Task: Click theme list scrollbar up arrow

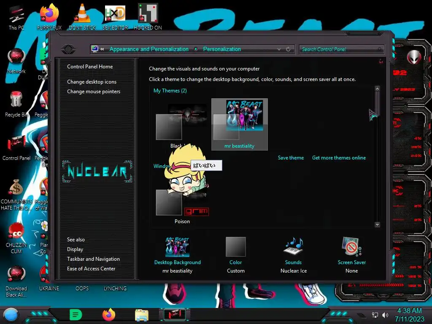Action: [x=377, y=89]
